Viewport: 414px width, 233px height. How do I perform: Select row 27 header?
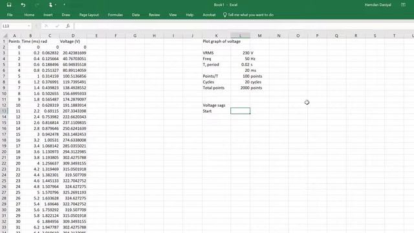click(x=4, y=192)
